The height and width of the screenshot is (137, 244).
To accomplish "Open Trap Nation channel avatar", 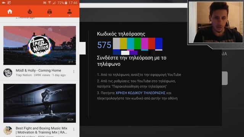I will point(8,73).
